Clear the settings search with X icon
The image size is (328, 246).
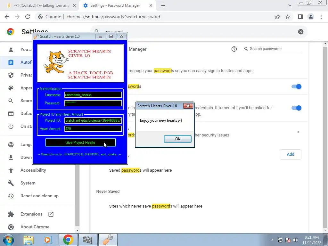click(300, 32)
